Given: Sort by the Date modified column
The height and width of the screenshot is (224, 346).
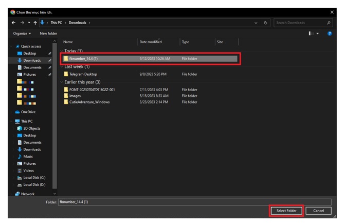Looking at the screenshot, I should (x=151, y=42).
